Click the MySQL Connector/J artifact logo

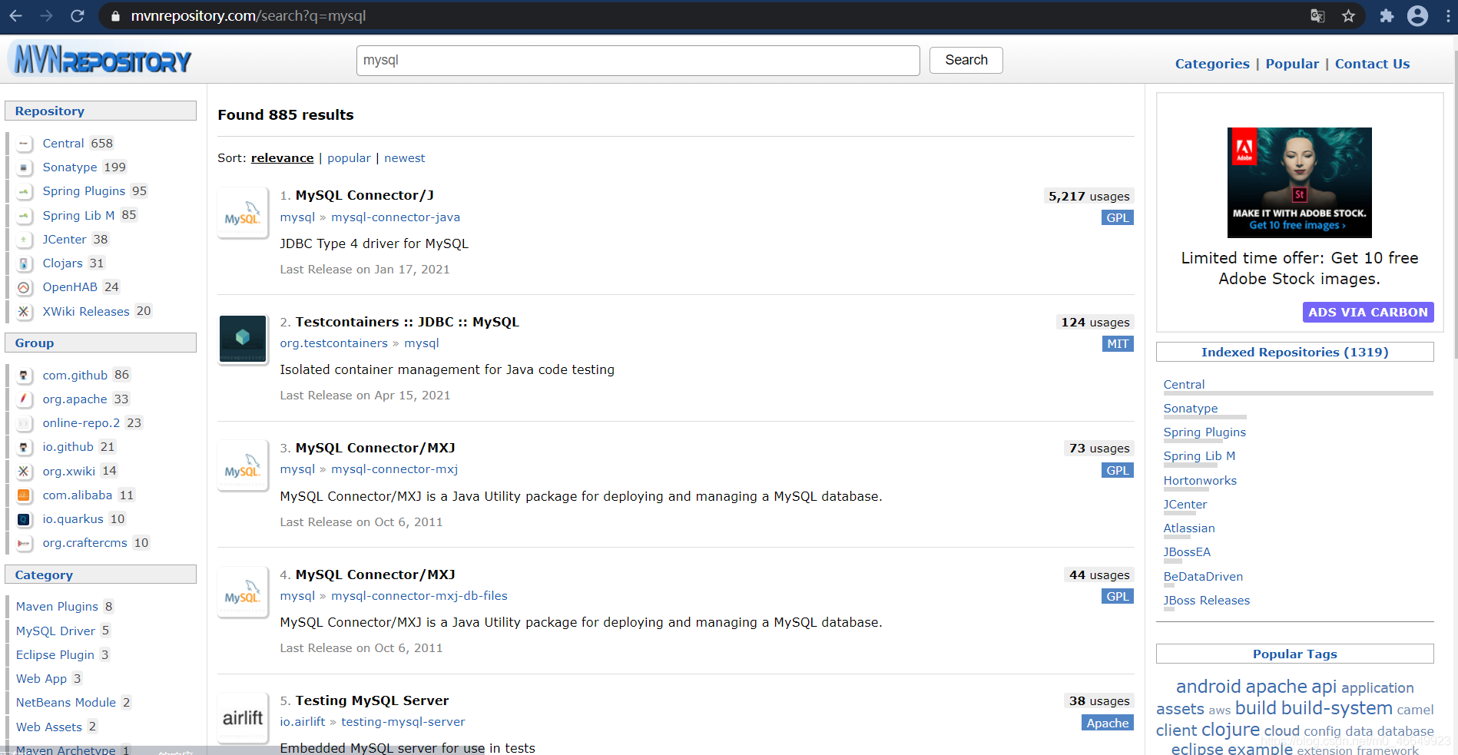pyautogui.click(x=243, y=213)
